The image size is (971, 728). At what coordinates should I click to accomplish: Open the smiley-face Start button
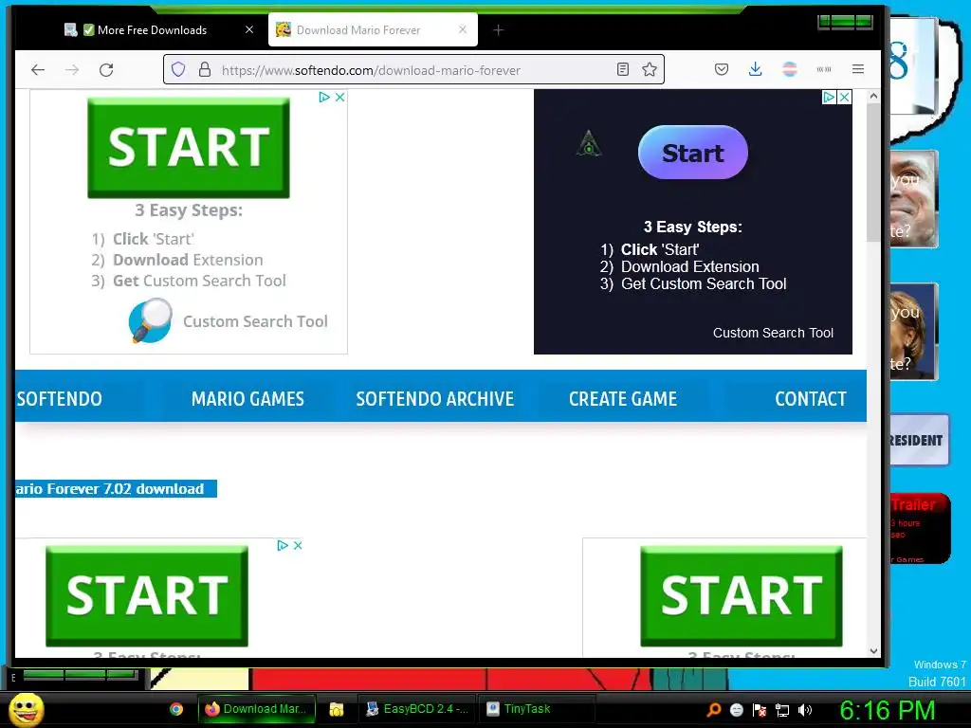(26, 709)
